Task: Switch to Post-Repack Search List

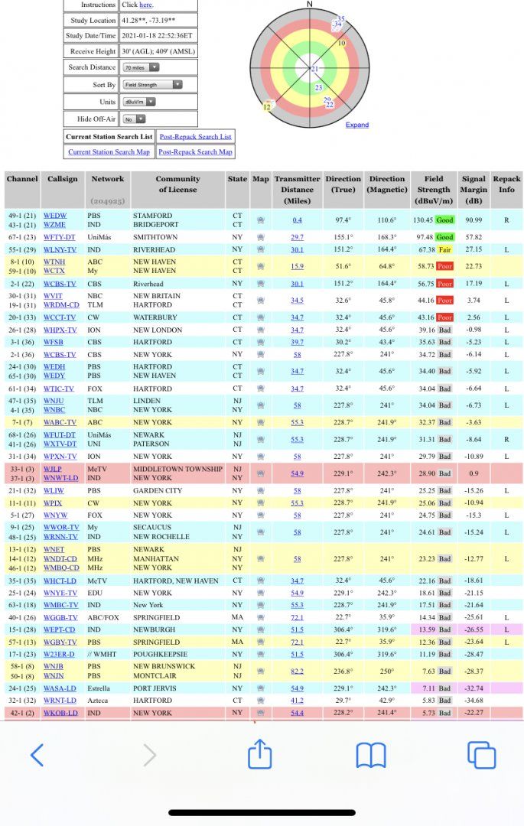Action: (195, 136)
